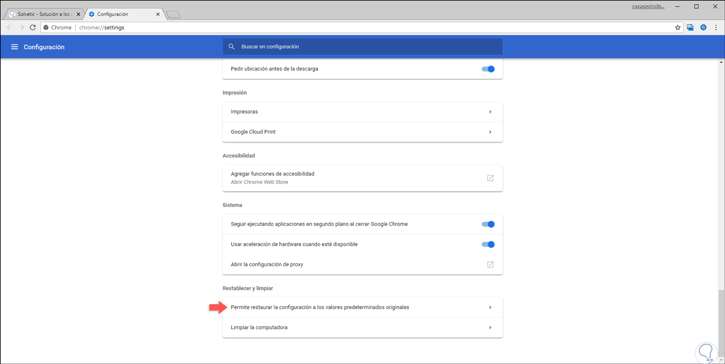Click the proxy settings external link icon
725x364 pixels.
[x=490, y=264]
